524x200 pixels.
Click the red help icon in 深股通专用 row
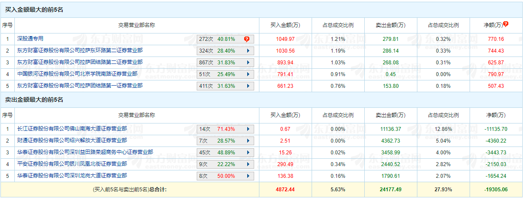point(247,39)
